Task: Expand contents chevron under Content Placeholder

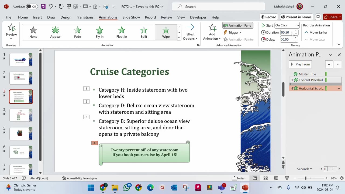Action: (291, 84)
